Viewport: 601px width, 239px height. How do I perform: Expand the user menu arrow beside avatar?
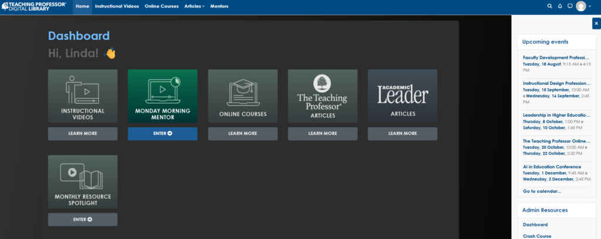(590, 6)
